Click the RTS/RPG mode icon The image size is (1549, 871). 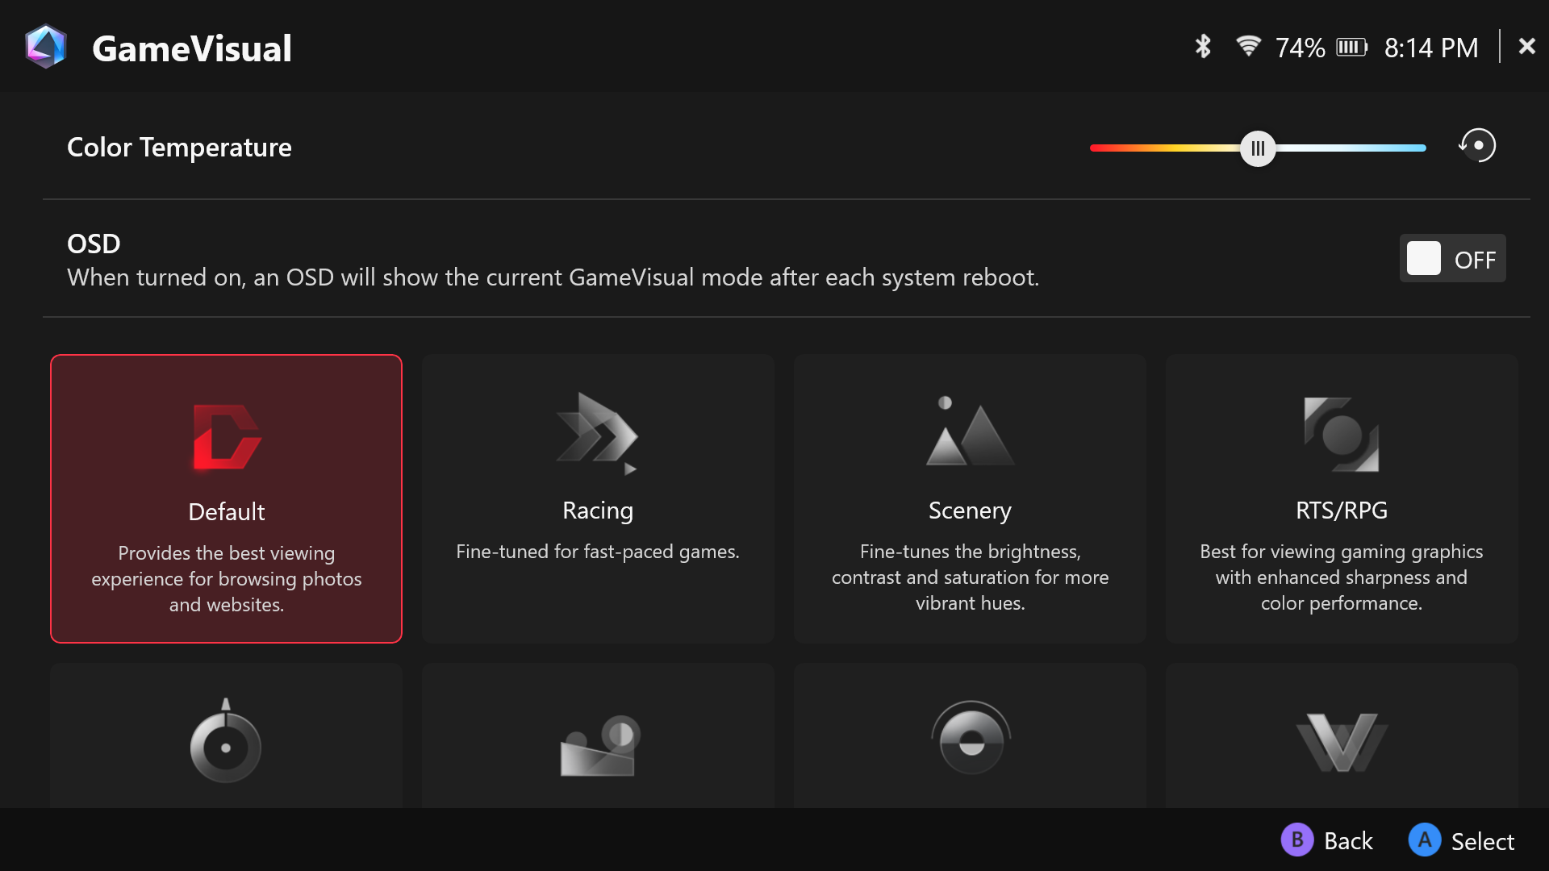click(1342, 434)
